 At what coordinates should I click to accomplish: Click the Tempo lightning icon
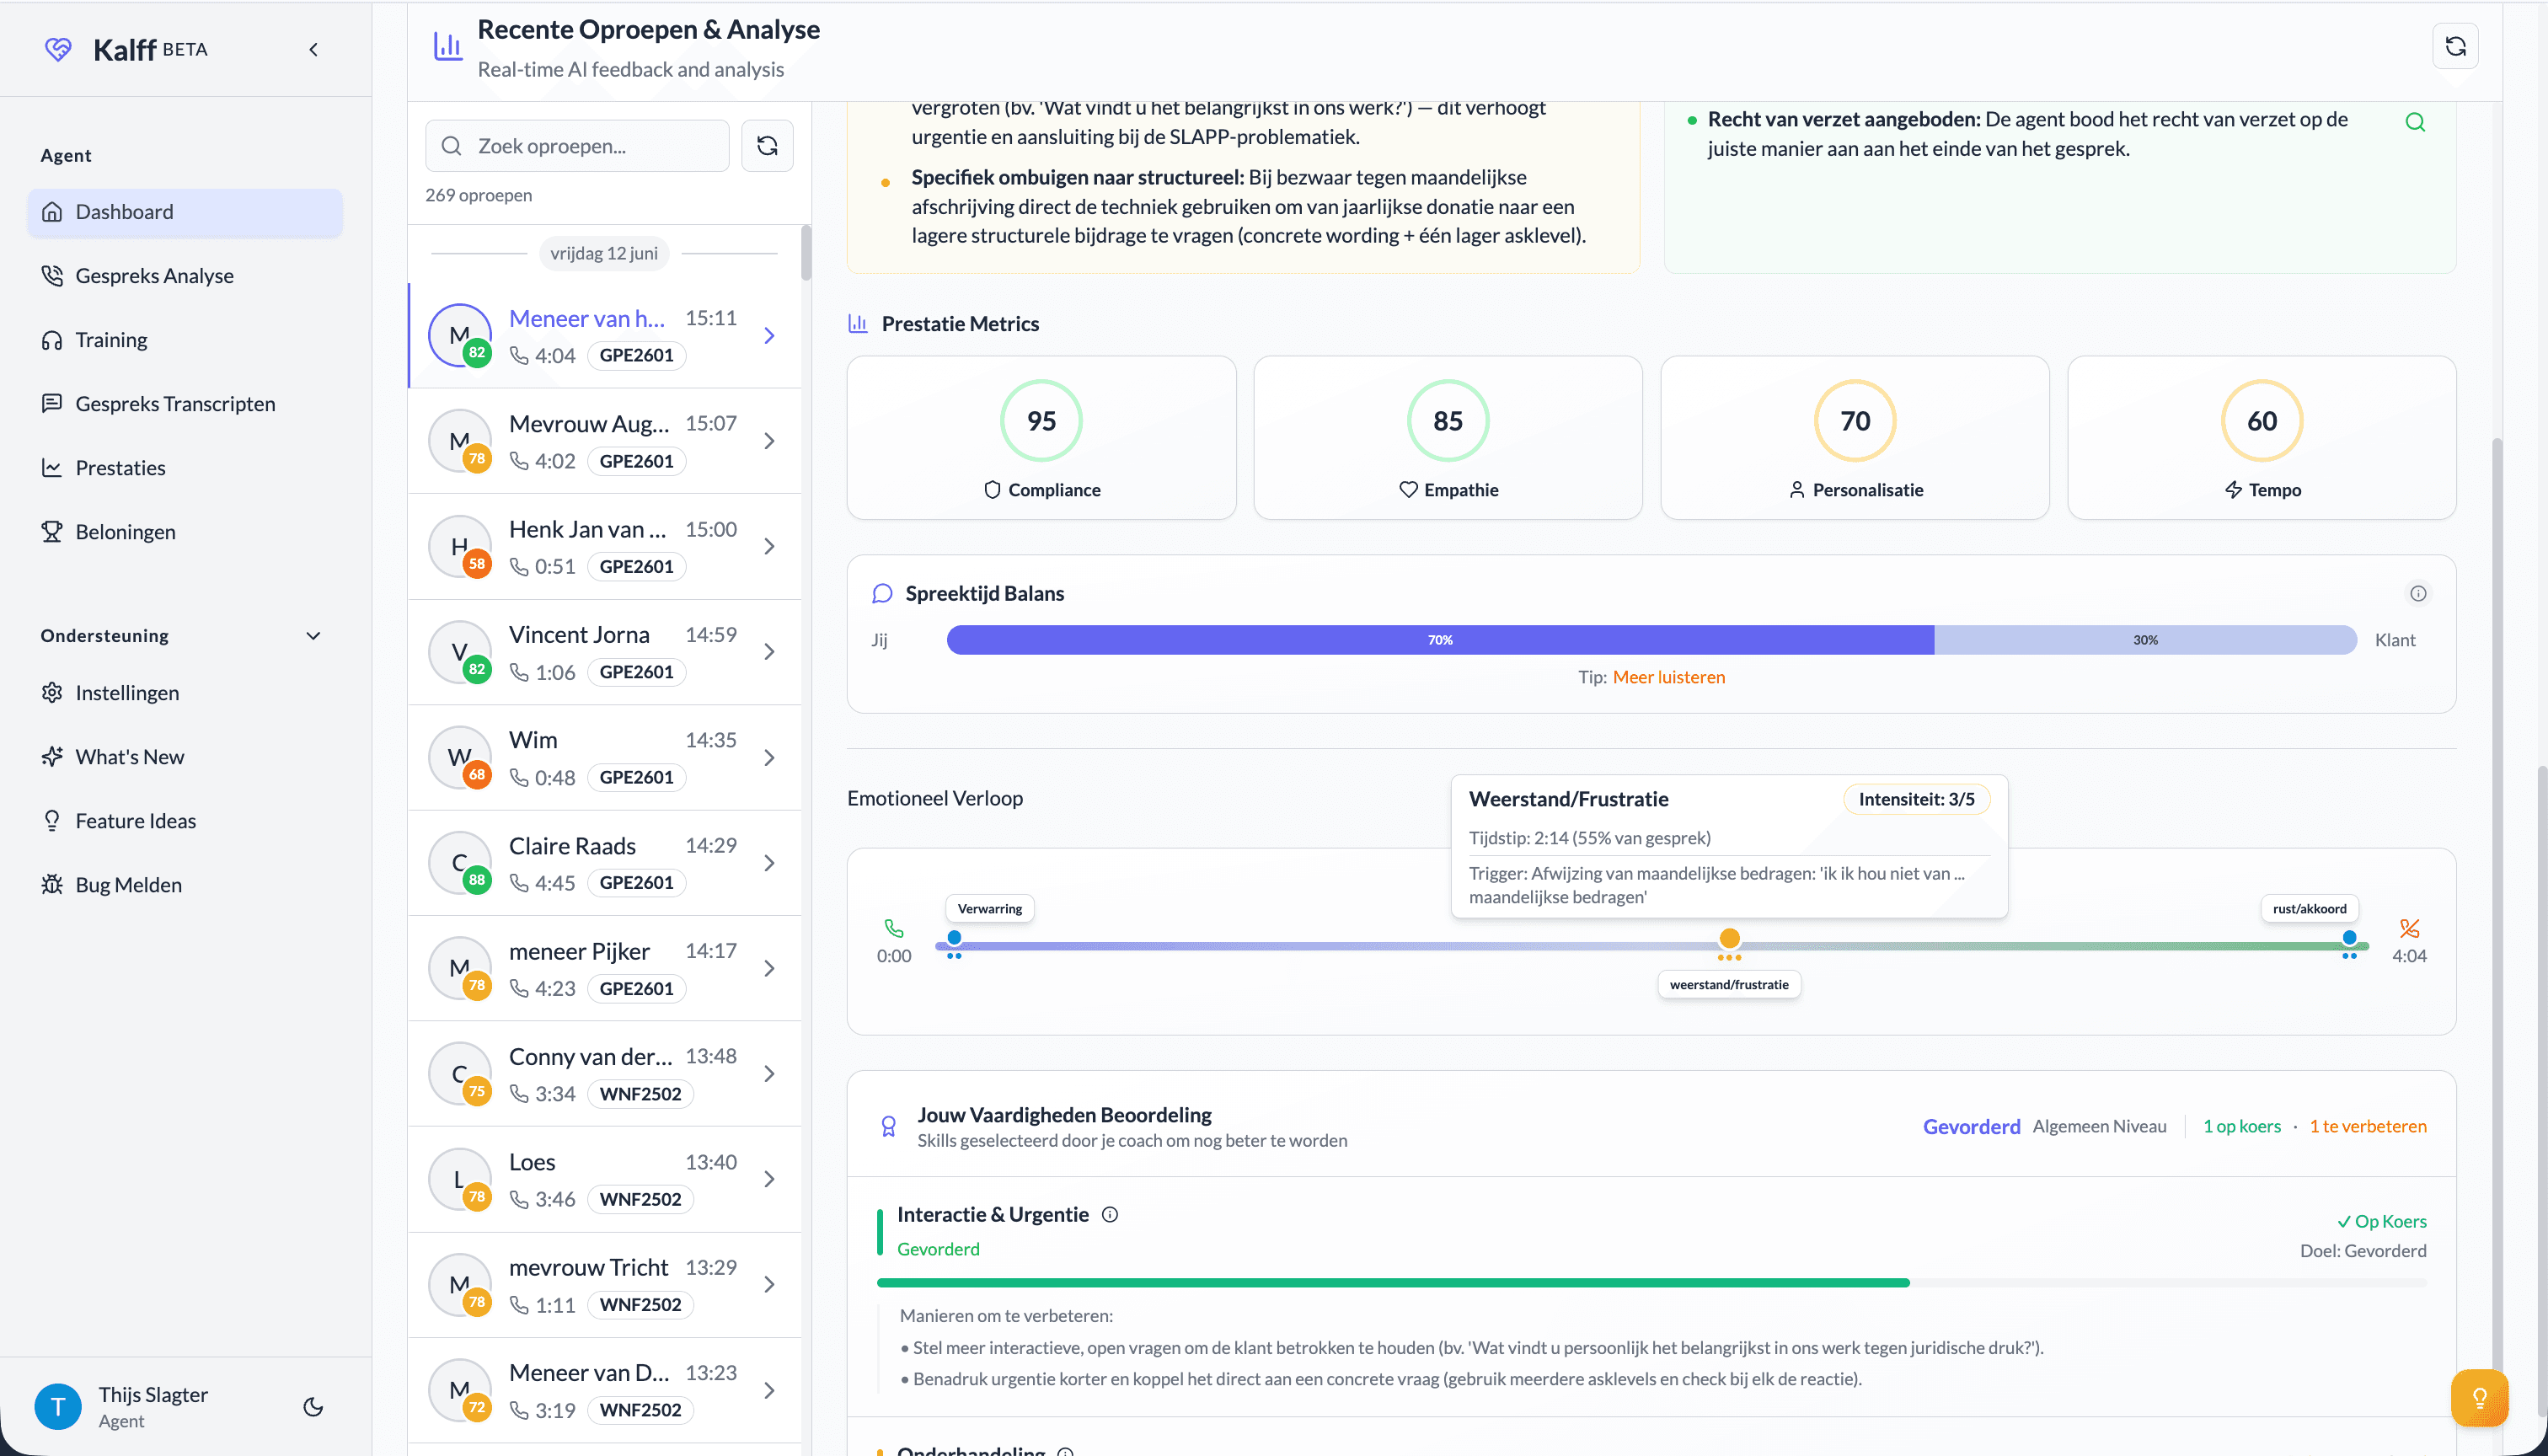coord(2233,490)
